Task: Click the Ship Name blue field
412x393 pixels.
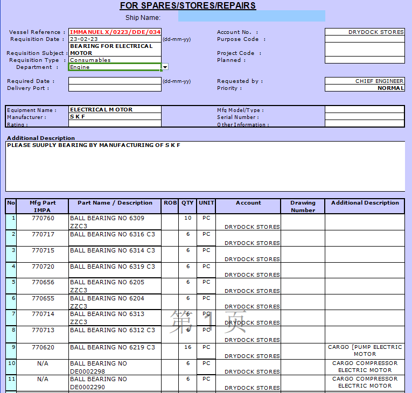Action: pos(252,16)
